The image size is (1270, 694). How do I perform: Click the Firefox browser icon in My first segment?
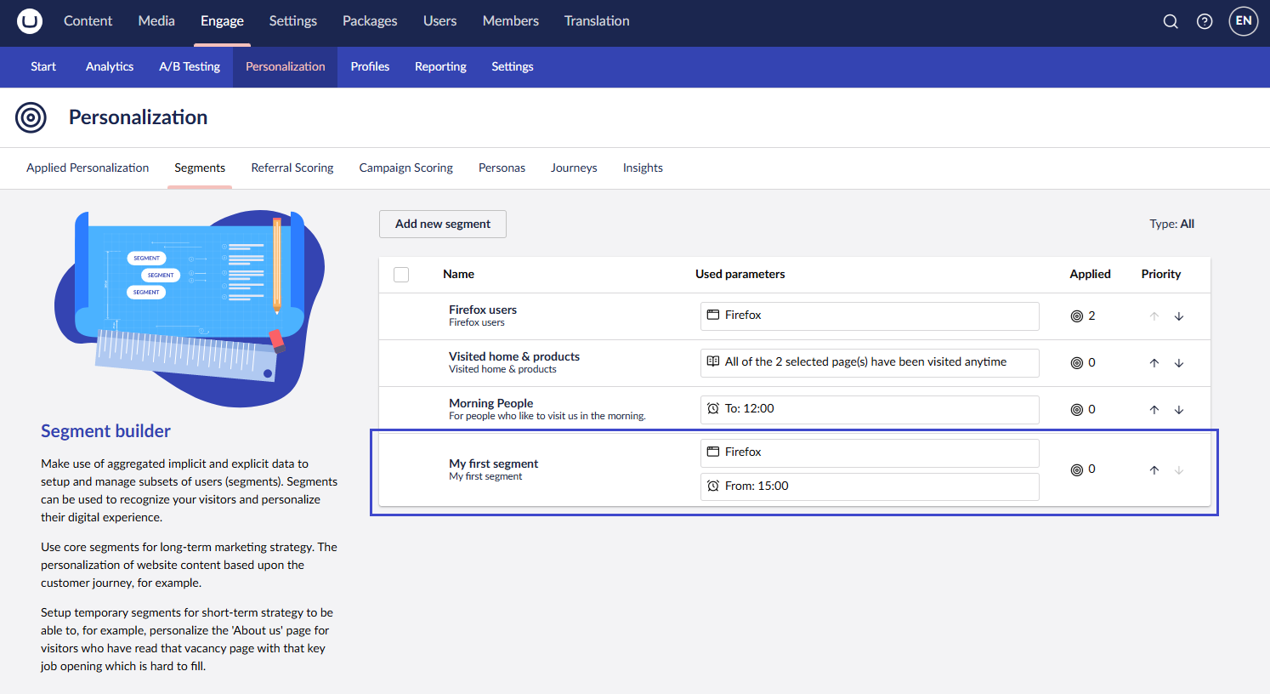tap(713, 452)
